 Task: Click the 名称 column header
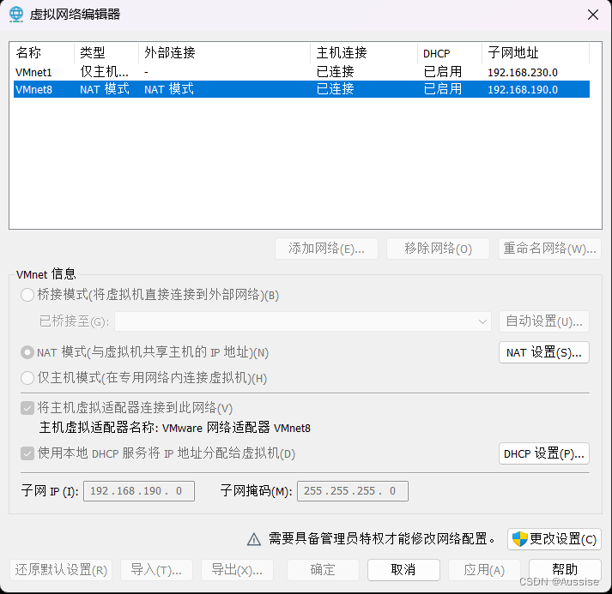43,52
